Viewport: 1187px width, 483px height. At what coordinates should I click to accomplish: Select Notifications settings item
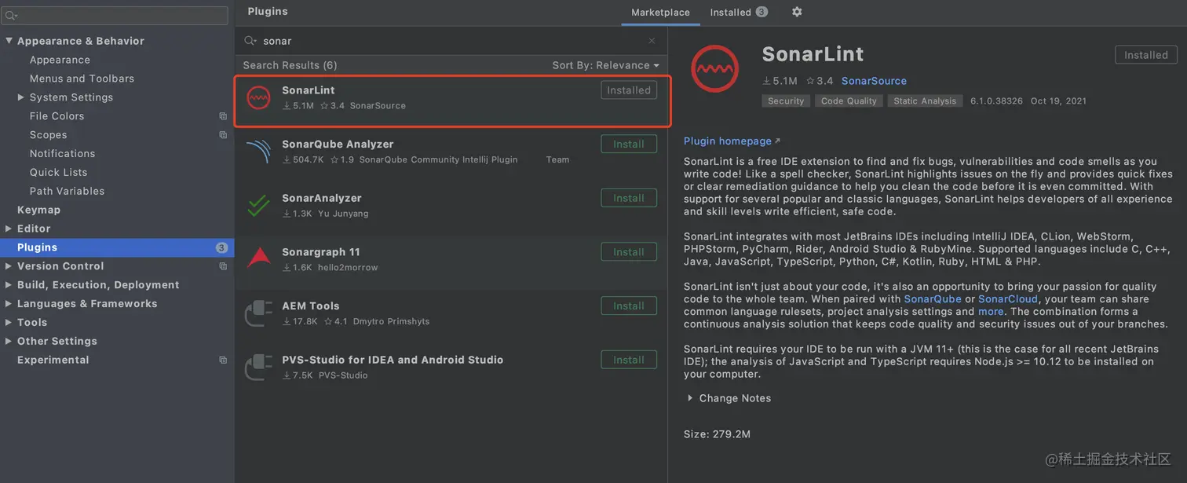(62, 154)
